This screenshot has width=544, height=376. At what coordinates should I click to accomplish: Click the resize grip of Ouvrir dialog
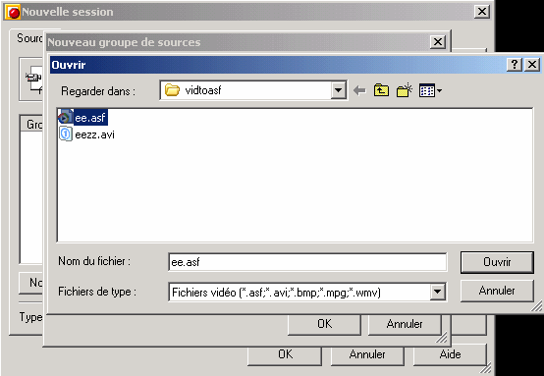[x=537, y=306]
